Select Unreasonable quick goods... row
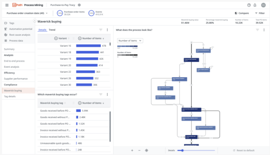The width and height of the screenshot is (270, 155). pos(73,143)
